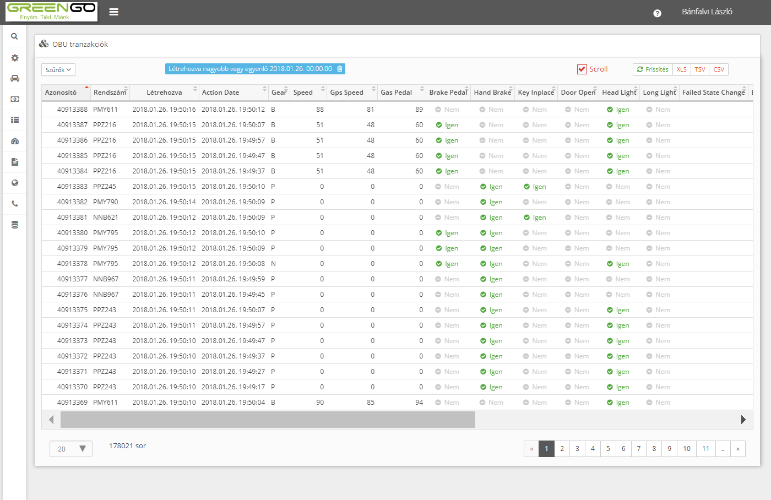Click the Frissítés refresh button
Image resolution: width=771 pixels, height=500 pixels.
[x=653, y=69]
